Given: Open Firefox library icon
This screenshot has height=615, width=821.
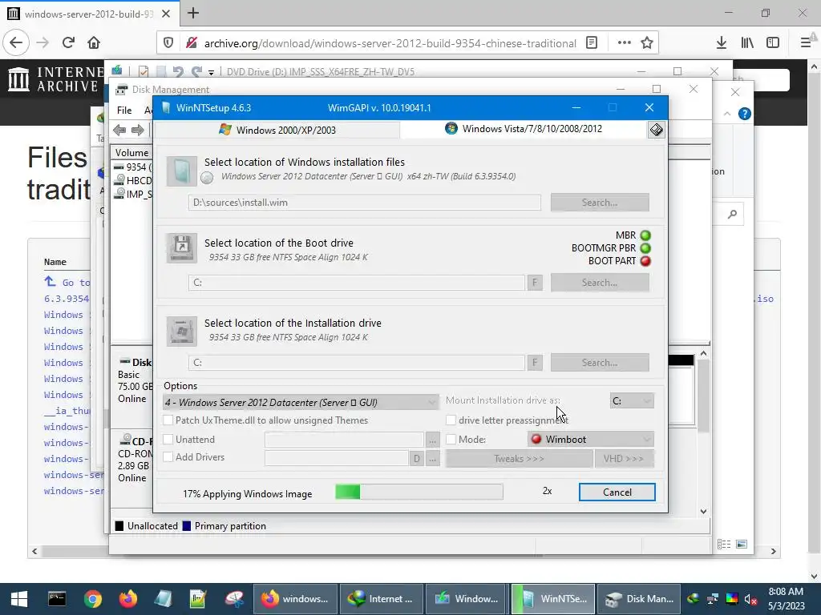Looking at the screenshot, I should 747,42.
